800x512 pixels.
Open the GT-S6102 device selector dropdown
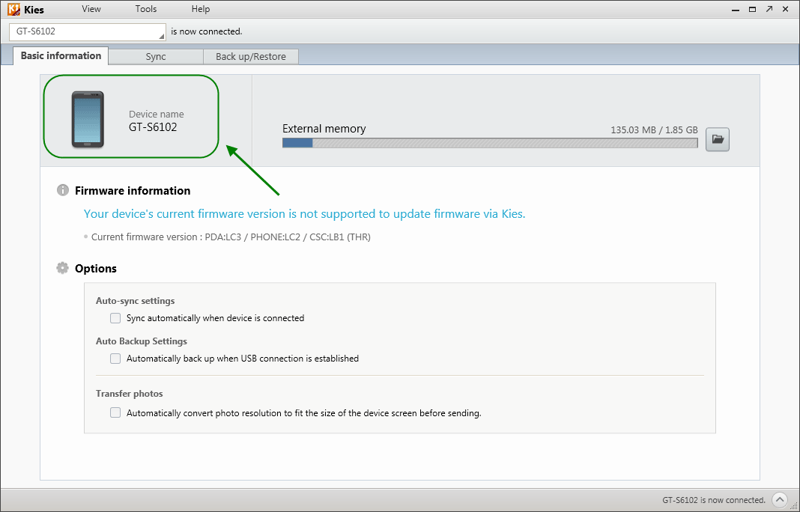(x=87, y=31)
